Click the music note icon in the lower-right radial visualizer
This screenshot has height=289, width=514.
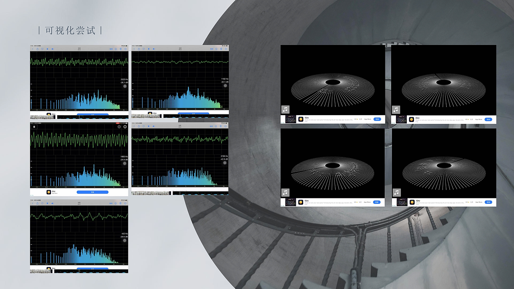click(x=396, y=193)
